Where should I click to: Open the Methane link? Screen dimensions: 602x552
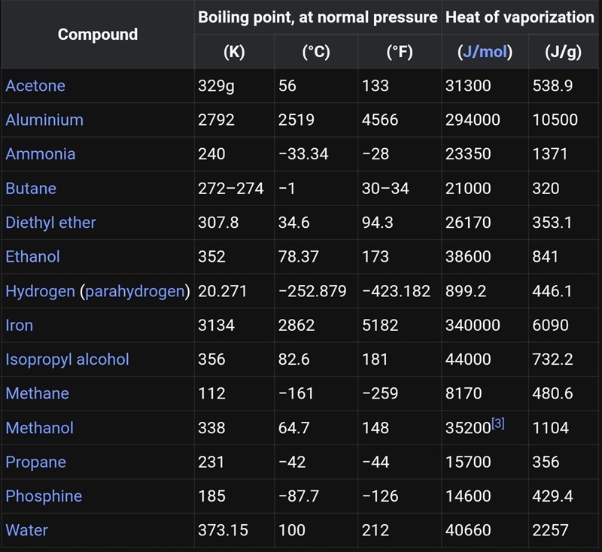[x=37, y=393]
